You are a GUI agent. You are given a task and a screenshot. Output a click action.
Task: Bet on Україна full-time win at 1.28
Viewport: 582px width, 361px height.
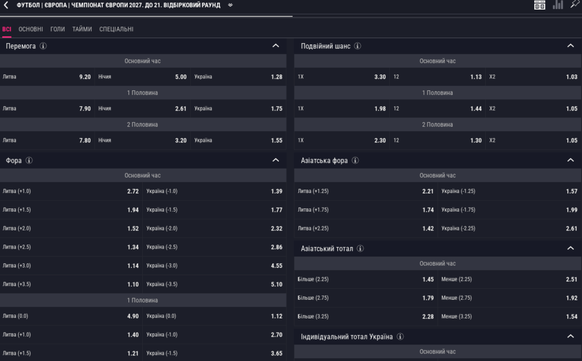[x=238, y=77]
